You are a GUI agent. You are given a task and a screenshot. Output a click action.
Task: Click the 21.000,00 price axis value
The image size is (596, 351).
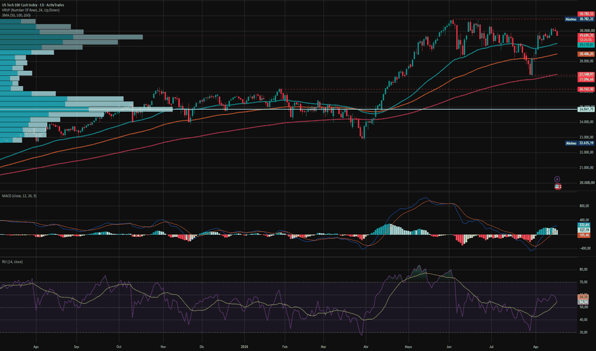click(586, 167)
